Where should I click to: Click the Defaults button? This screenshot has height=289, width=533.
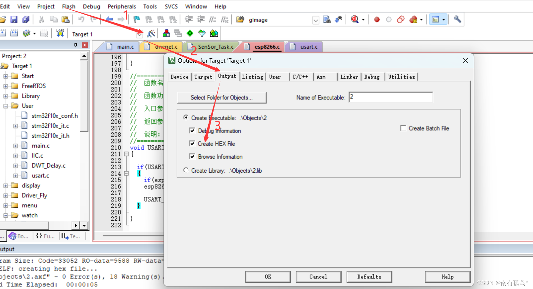(x=369, y=277)
